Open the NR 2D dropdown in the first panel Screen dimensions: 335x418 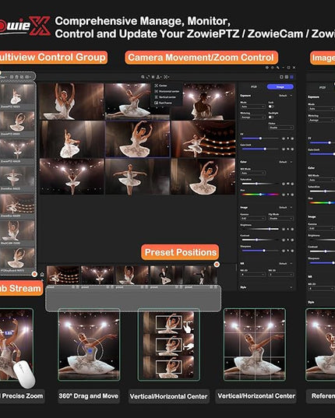252,274
